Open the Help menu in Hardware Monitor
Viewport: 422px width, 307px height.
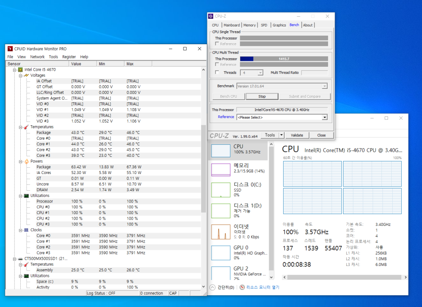tap(84, 57)
